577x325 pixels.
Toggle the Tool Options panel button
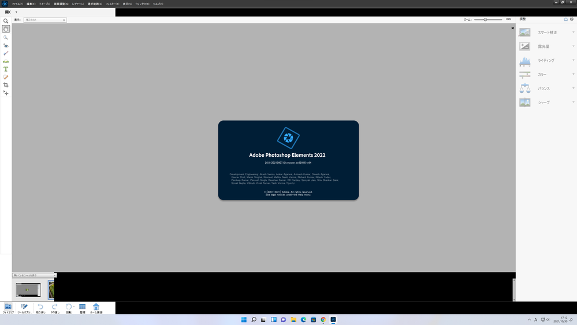click(x=24, y=308)
